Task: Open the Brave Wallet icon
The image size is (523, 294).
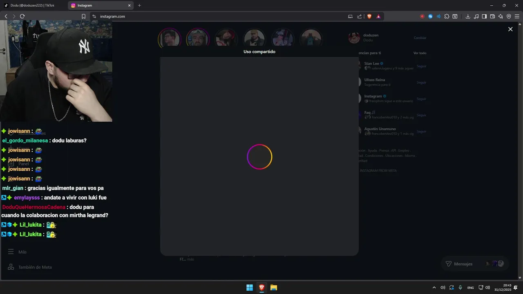Action: pyautogui.click(x=492, y=16)
